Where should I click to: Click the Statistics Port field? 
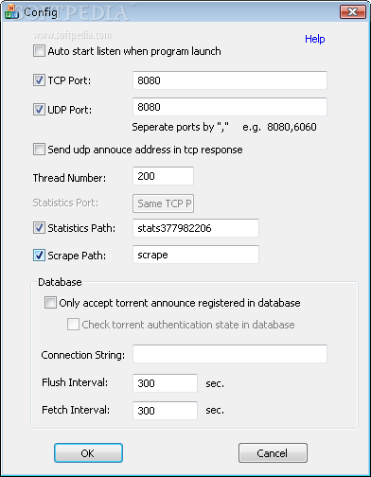point(163,203)
